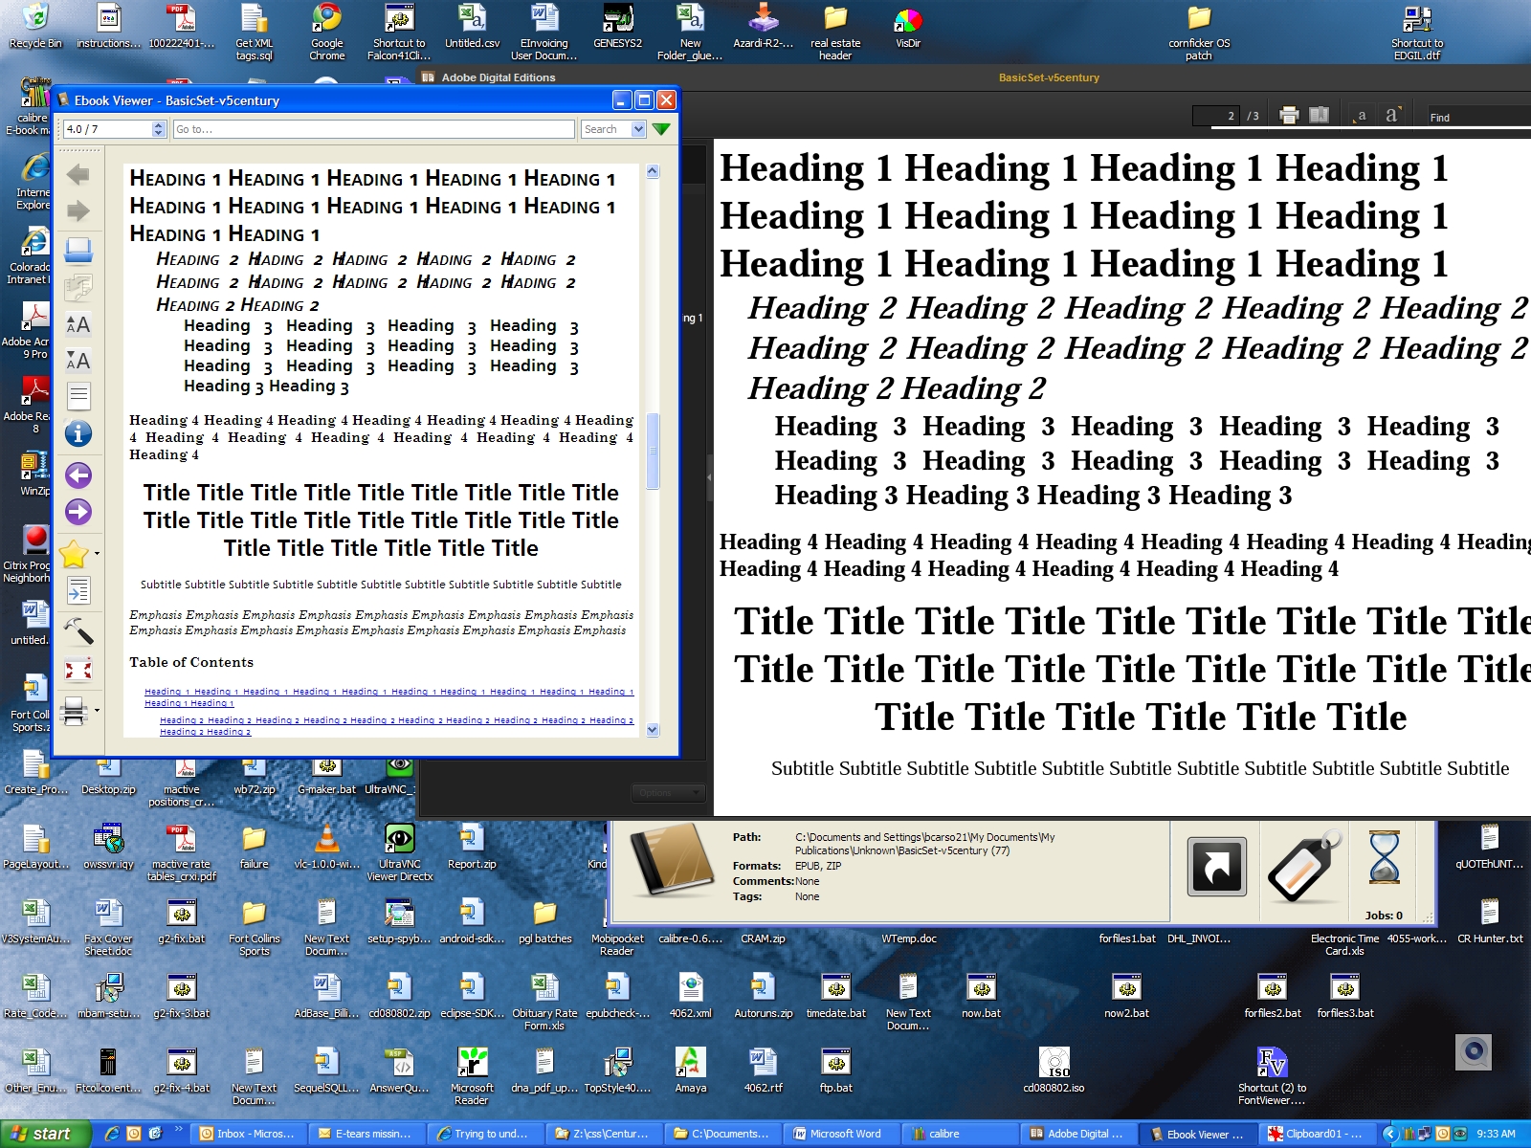Expand the Search dropdown in Ebook Viewer
This screenshot has width=1531, height=1148.
click(638, 129)
